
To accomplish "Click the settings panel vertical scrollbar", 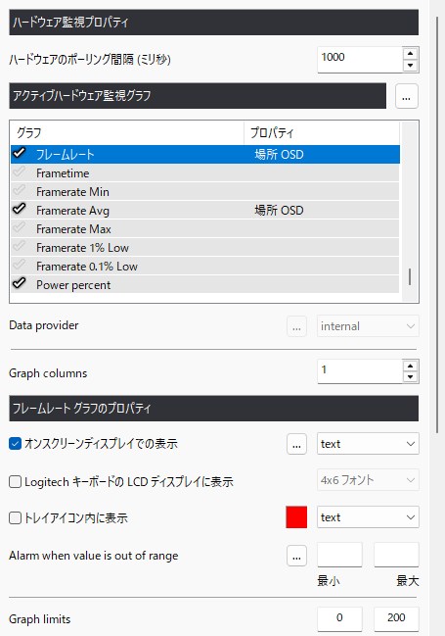I will coord(437,225).
